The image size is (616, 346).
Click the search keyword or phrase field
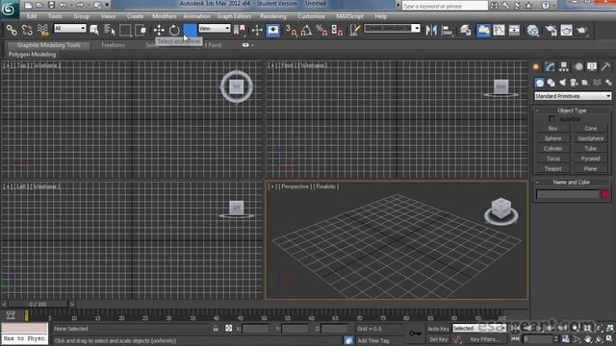click(x=445, y=6)
